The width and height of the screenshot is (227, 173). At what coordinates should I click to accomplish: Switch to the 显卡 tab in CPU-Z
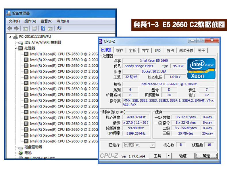(170, 51)
